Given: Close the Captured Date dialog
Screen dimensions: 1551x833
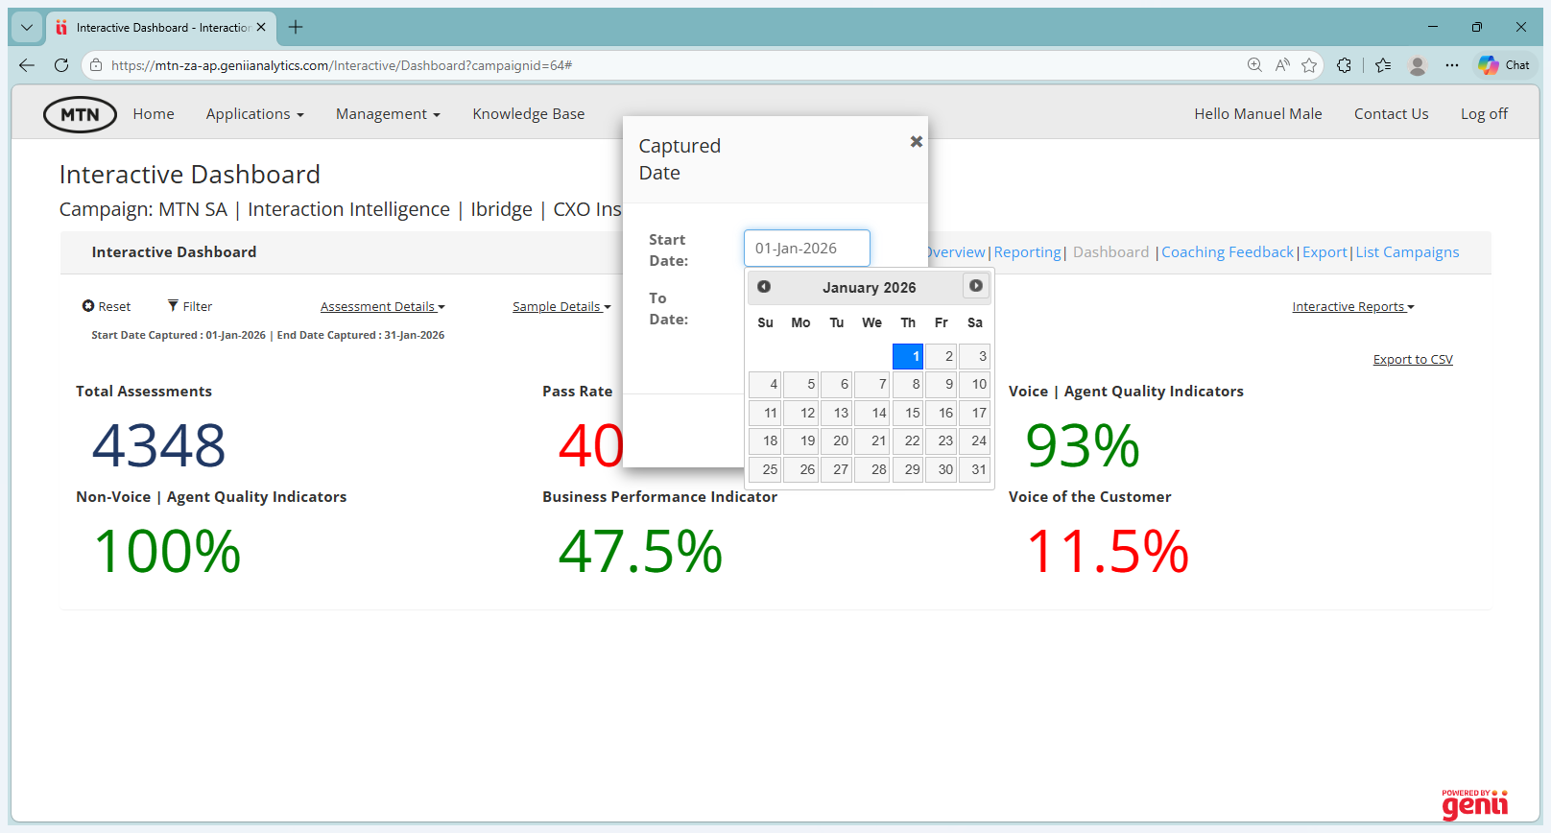Looking at the screenshot, I should 916,142.
